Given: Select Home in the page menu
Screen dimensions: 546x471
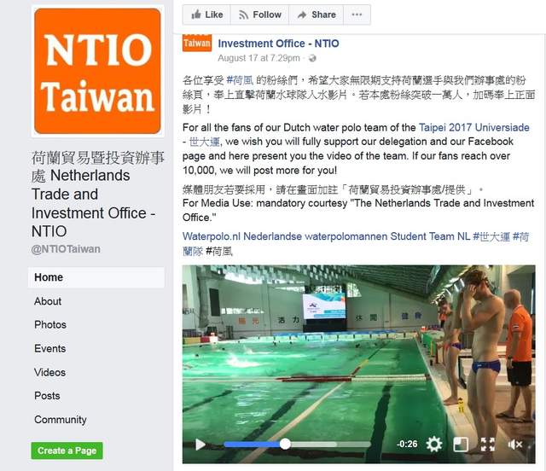Looking at the screenshot, I should point(96,277).
